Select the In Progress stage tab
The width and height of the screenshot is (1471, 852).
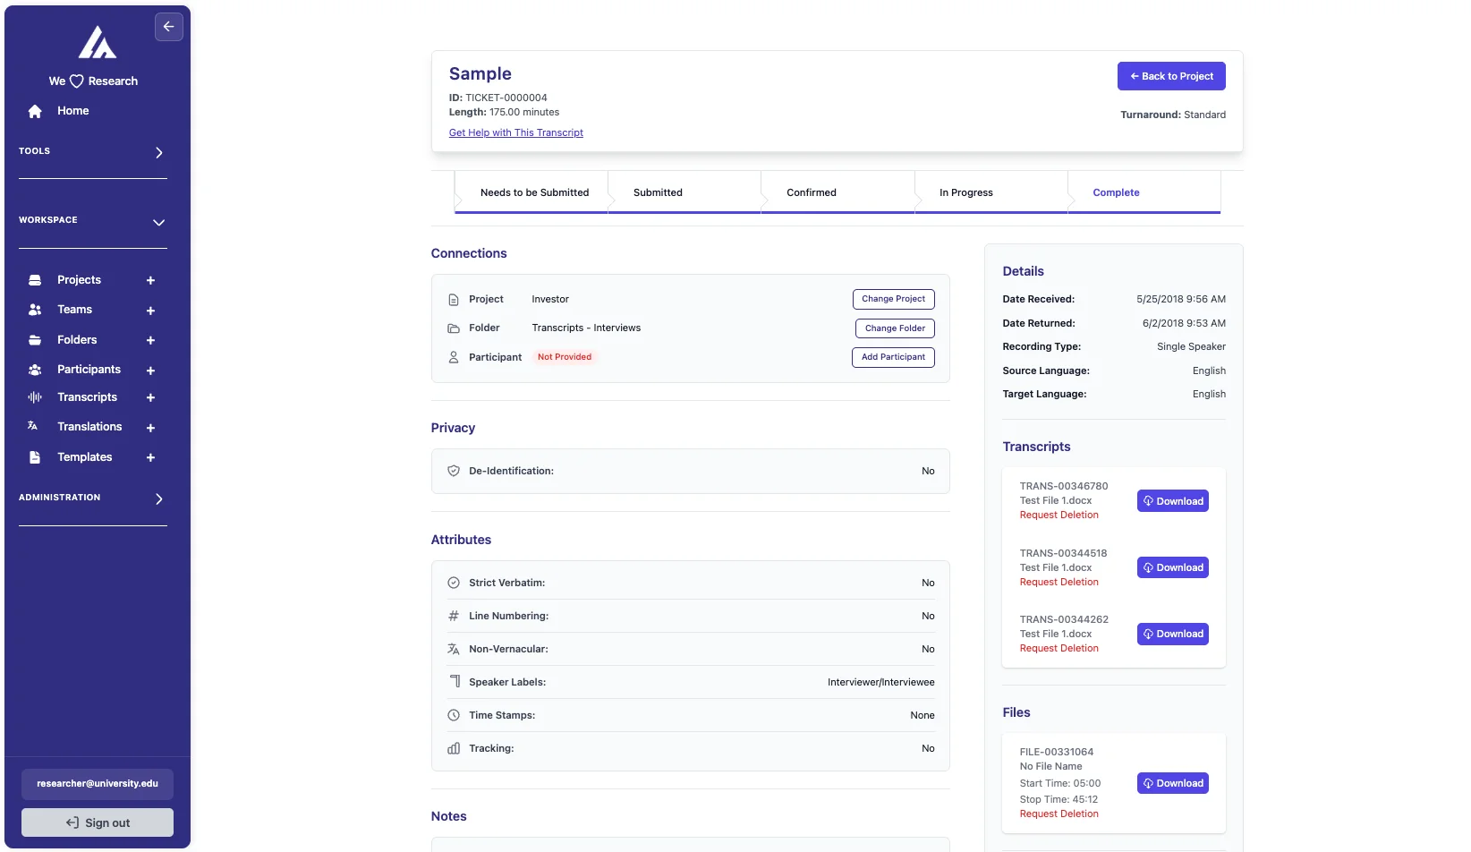(x=965, y=192)
